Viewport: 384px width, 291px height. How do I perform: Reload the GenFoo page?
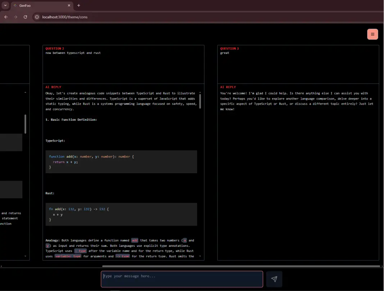coord(25,17)
